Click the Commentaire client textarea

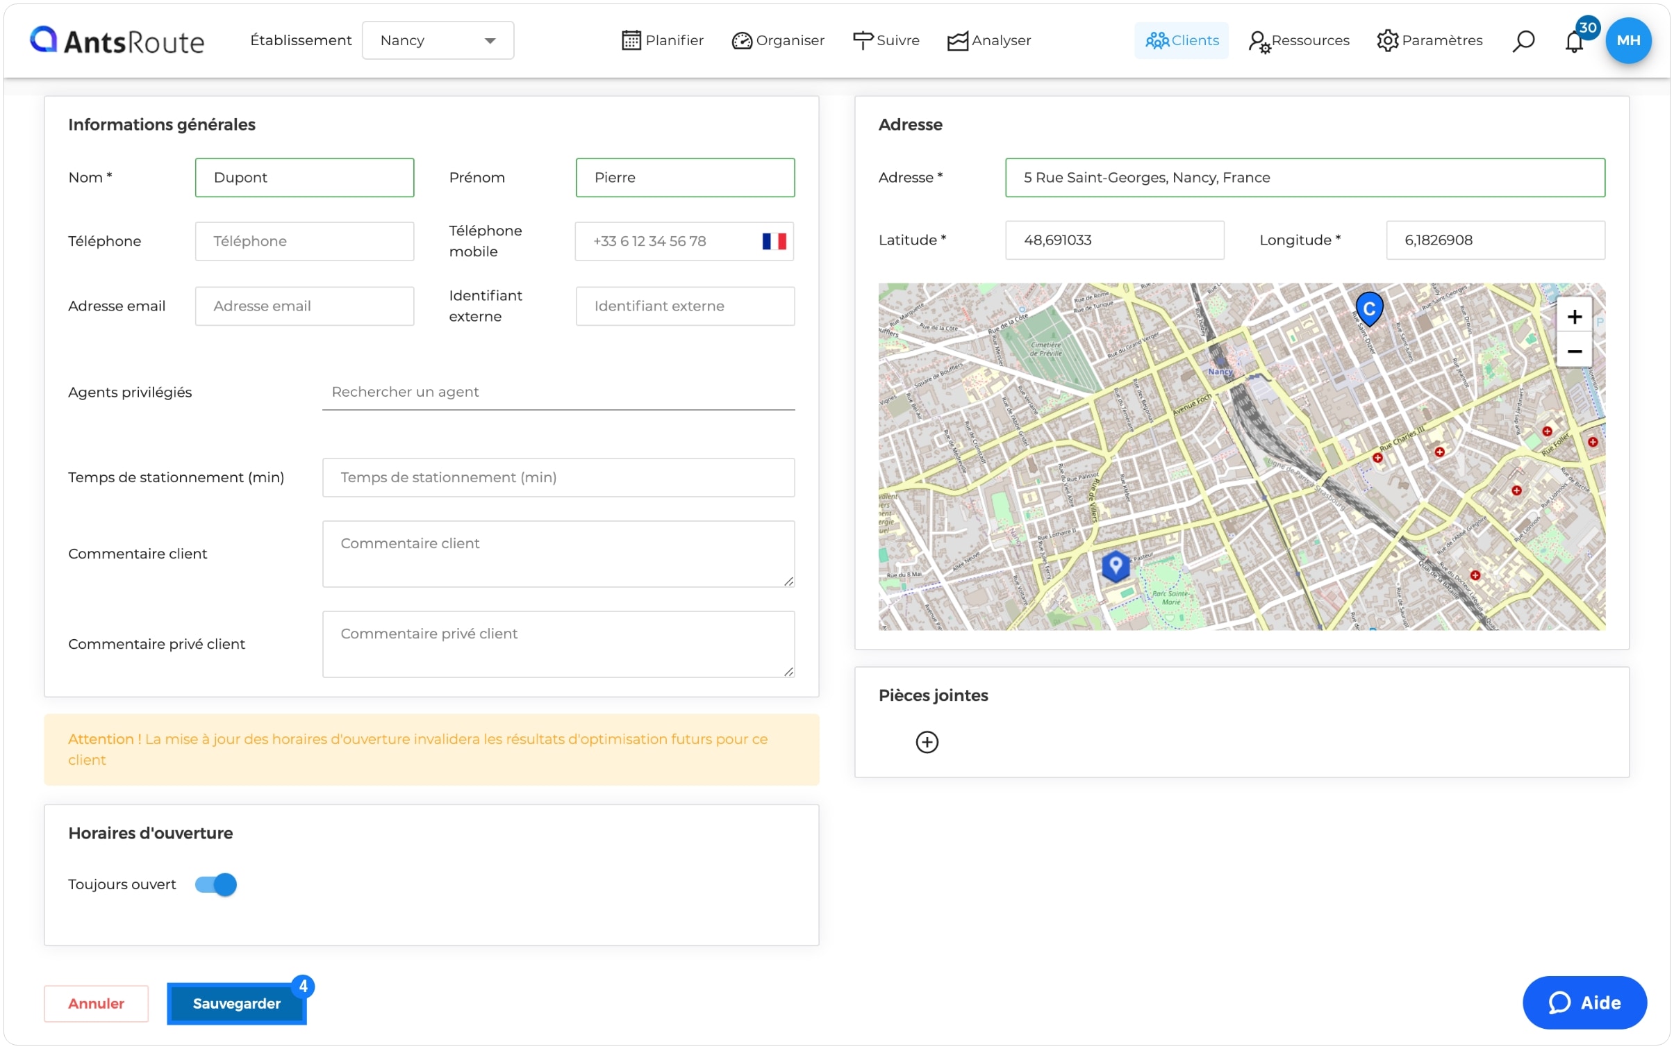point(558,554)
